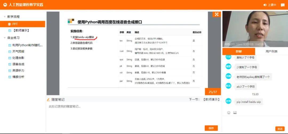Click avatar next to ak少了一个字符
Image resolution: width=288 pixels, height=134 pixels.
(x=228, y=86)
